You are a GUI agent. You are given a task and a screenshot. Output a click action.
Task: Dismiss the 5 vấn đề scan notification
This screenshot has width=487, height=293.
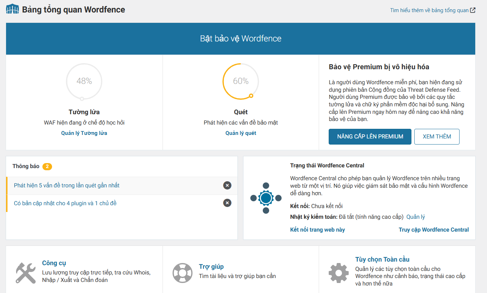click(x=227, y=185)
